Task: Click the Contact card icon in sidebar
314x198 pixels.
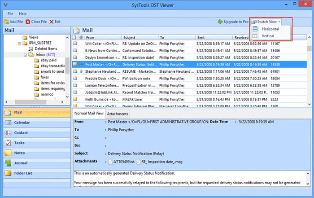Action: (8, 132)
